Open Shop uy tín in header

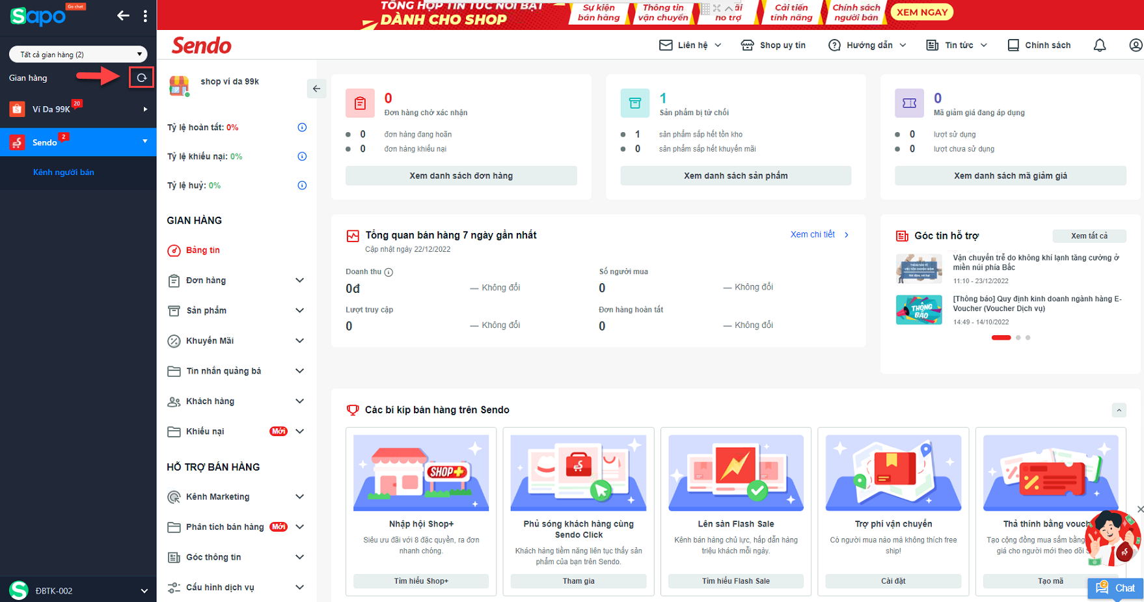pos(773,45)
